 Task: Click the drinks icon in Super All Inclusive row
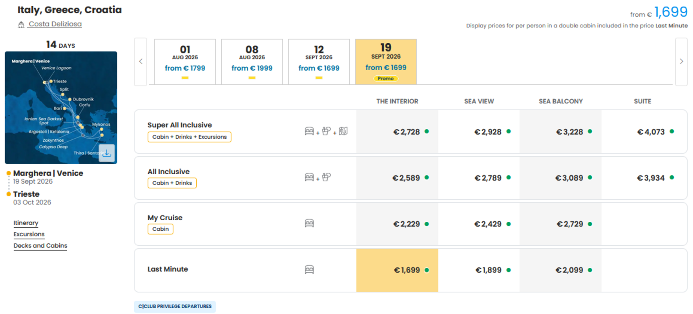click(x=326, y=131)
